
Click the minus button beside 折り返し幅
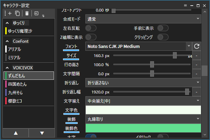(x=196, y=92)
